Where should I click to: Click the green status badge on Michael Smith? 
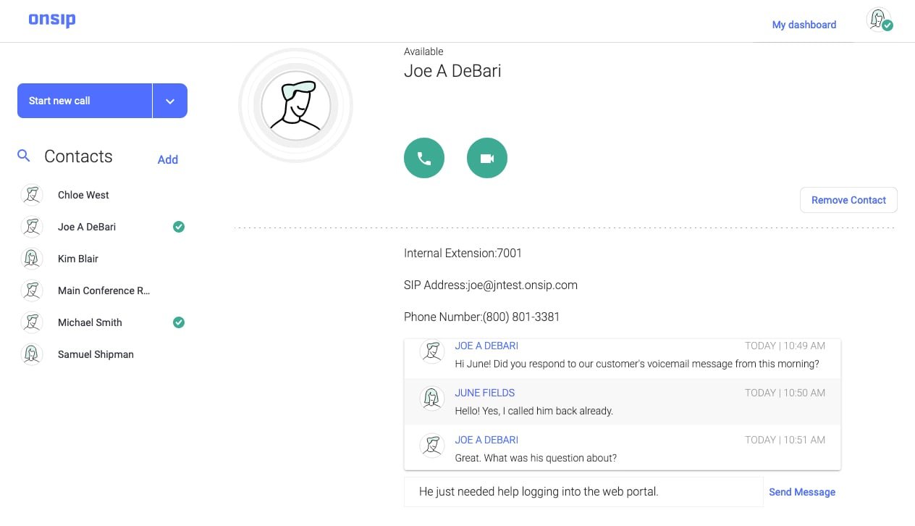click(x=179, y=322)
